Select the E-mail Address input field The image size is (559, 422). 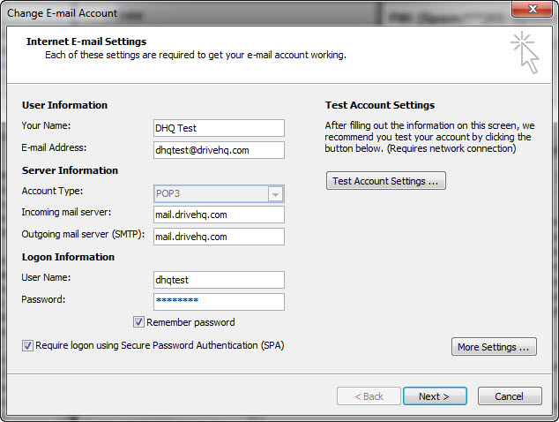219,150
